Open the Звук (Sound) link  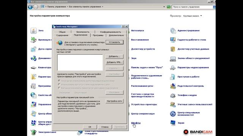click(x=134, y=58)
